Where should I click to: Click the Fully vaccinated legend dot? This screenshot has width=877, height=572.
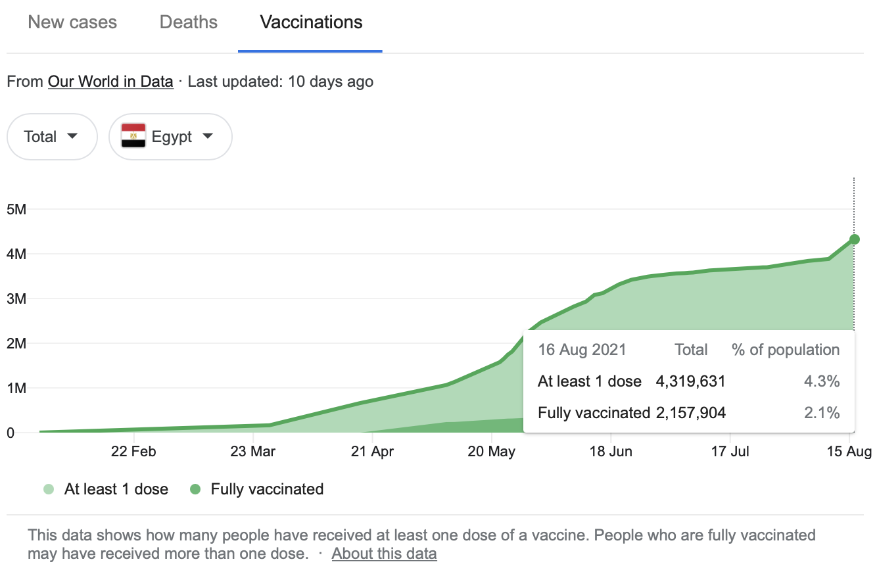tap(195, 489)
